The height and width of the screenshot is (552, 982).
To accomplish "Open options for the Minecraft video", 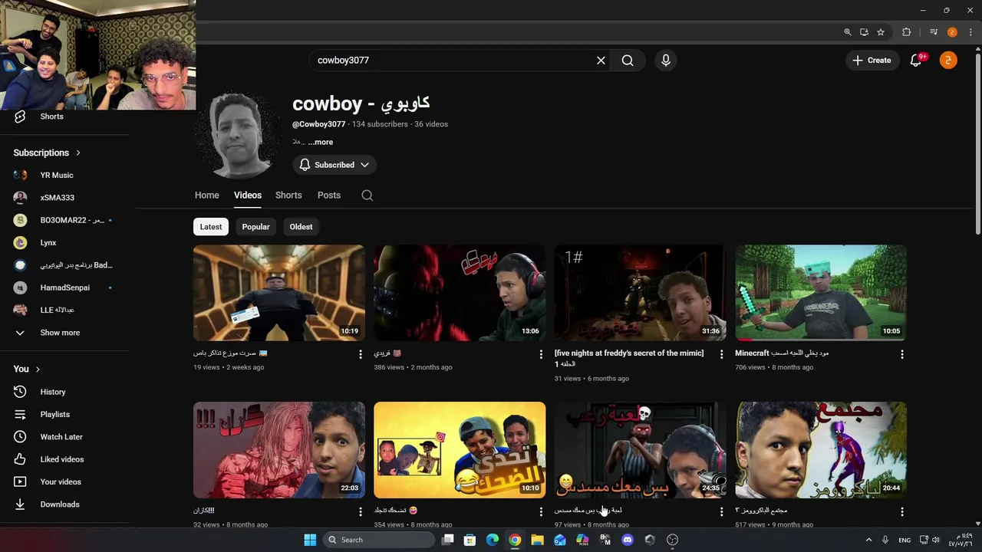I will coord(902,354).
